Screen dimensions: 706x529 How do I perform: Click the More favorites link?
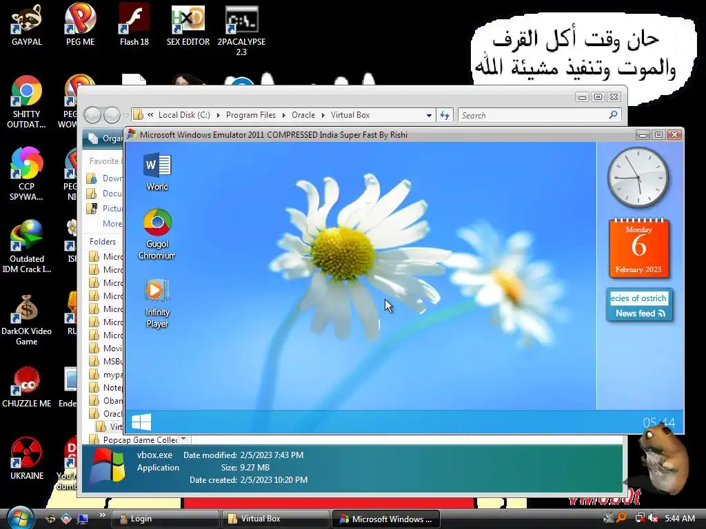112,224
